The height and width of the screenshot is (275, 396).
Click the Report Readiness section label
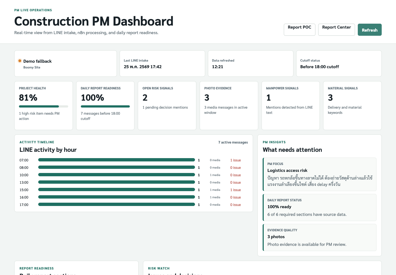click(37, 268)
